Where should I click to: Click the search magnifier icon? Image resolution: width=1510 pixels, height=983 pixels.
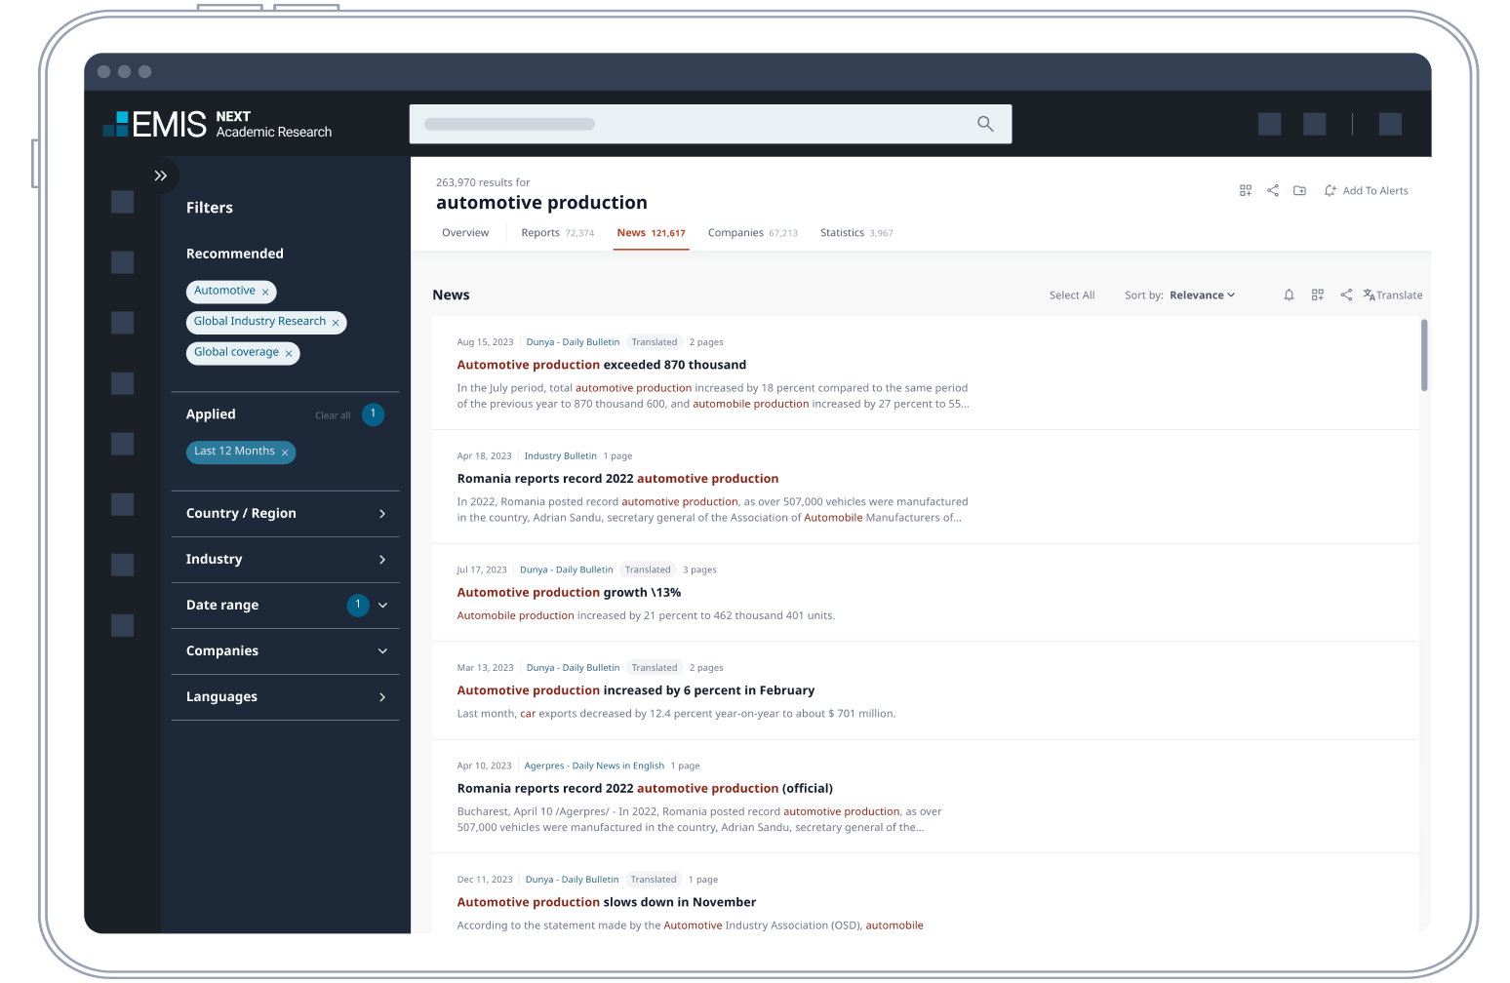[x=985, y=124]
